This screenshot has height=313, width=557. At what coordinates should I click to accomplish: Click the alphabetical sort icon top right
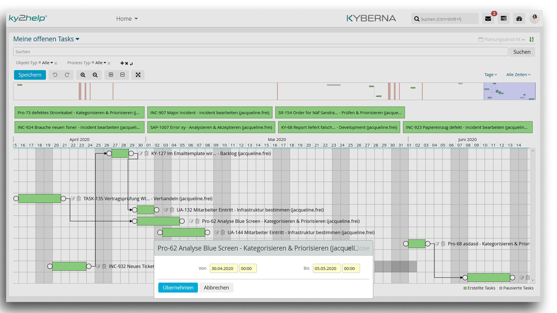tap(531, 39)
